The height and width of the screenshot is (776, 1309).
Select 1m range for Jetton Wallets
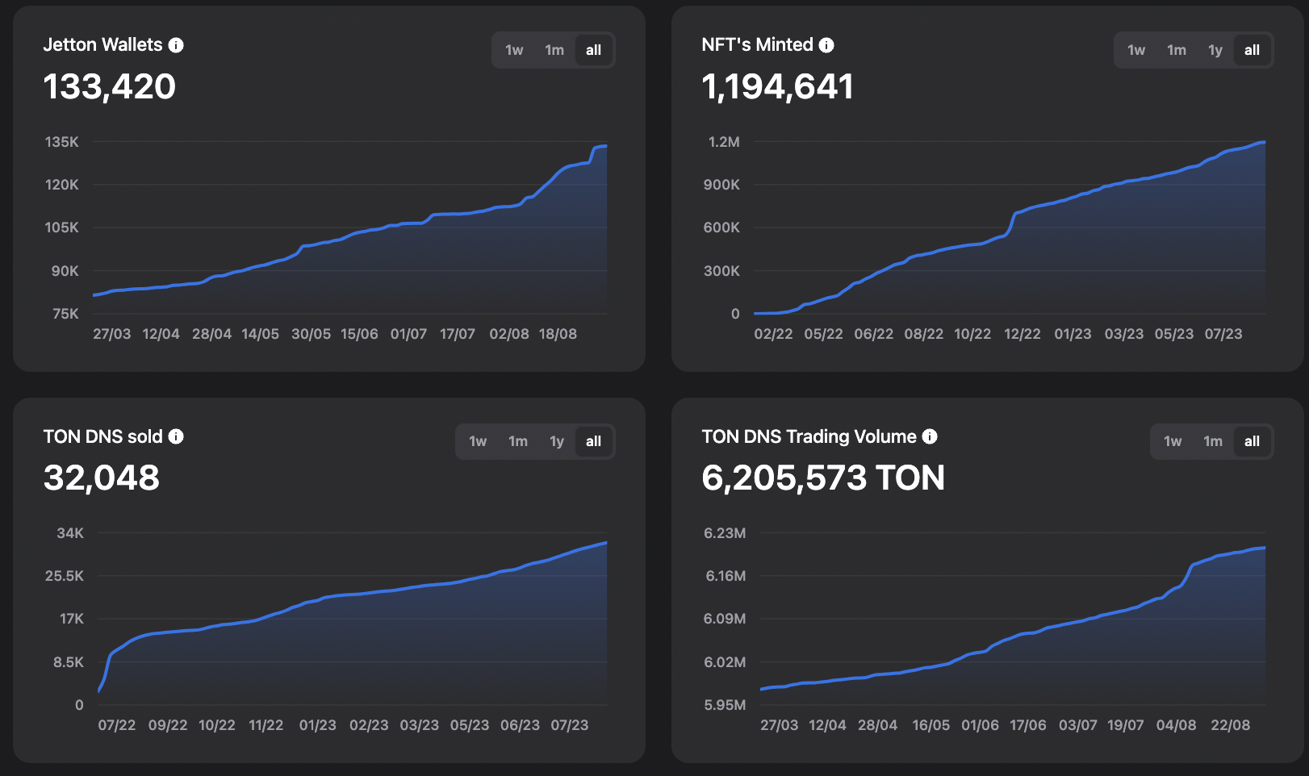click(x=554, y=50)
